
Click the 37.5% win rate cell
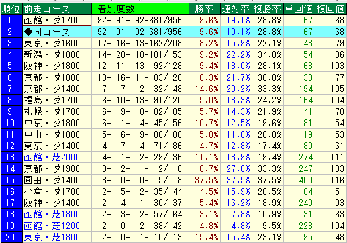205,180
